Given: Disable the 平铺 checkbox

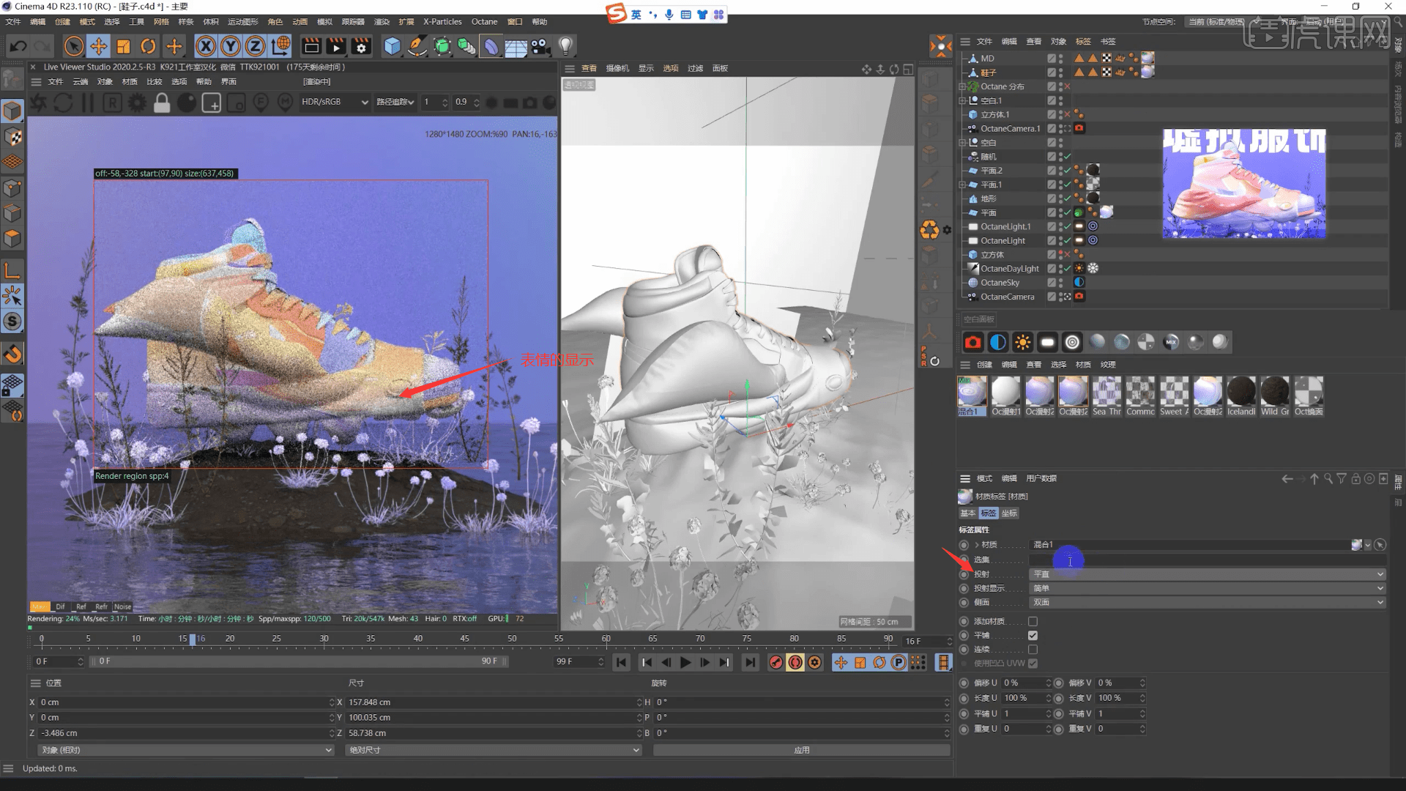Looking at the screenshot, I should [1033, 635].
